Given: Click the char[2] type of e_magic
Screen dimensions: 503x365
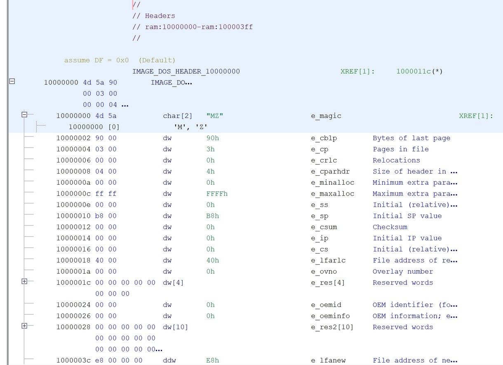Looking at the screenshot, I should pos(178,116).
